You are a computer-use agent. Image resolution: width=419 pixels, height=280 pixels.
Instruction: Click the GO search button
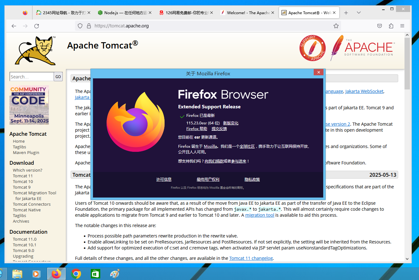(58, 77)
